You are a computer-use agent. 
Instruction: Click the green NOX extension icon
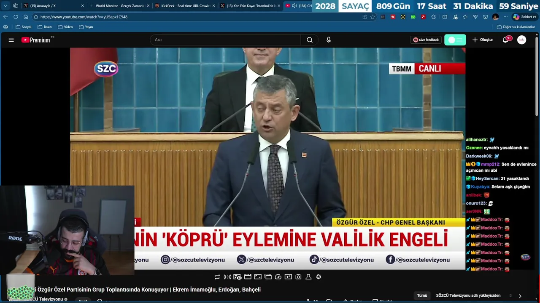pos(413,17)
